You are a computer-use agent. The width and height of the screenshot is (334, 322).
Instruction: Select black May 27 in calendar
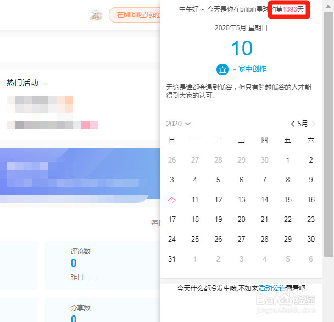(x=241, y=240)
